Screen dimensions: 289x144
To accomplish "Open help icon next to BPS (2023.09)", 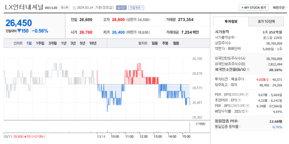I will point(248,106).
